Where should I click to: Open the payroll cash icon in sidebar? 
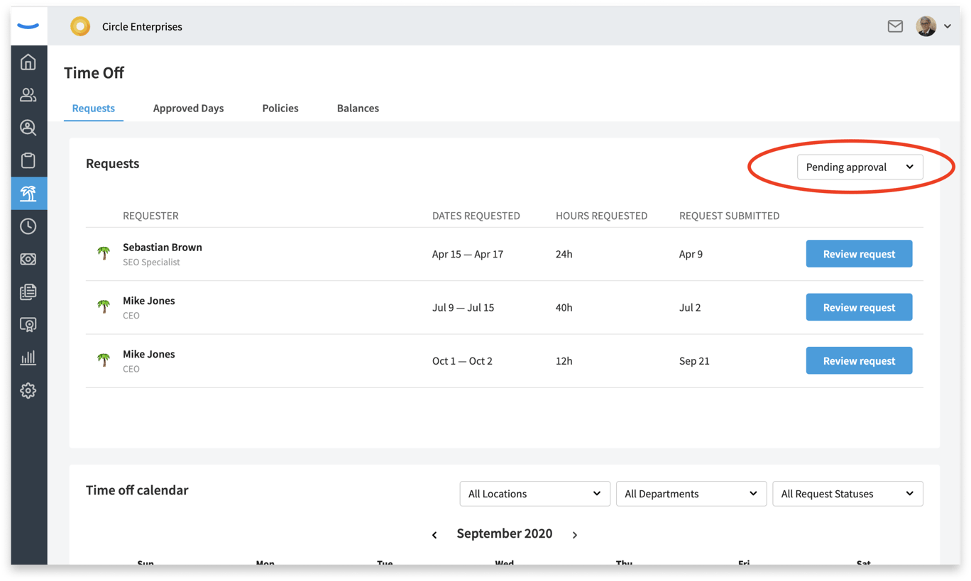tap(28, 259)
